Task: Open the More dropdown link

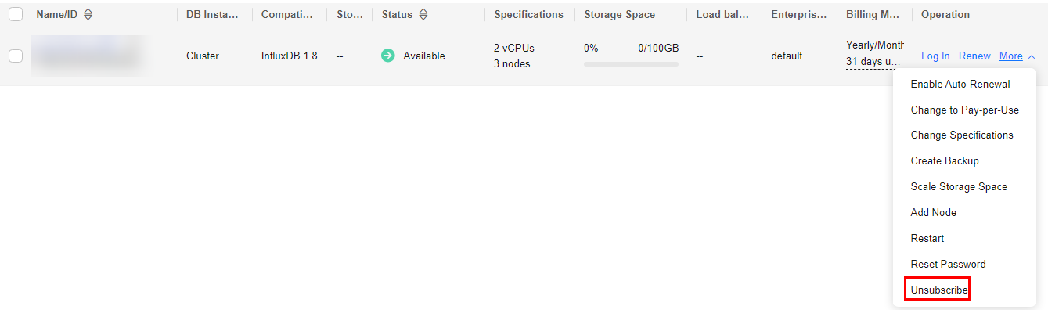Action: 1010,56
